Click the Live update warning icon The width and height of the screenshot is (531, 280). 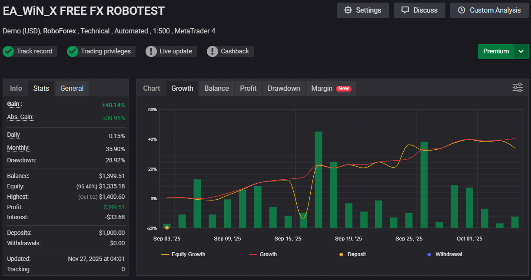pyautogui.click(x=151, y=51)
